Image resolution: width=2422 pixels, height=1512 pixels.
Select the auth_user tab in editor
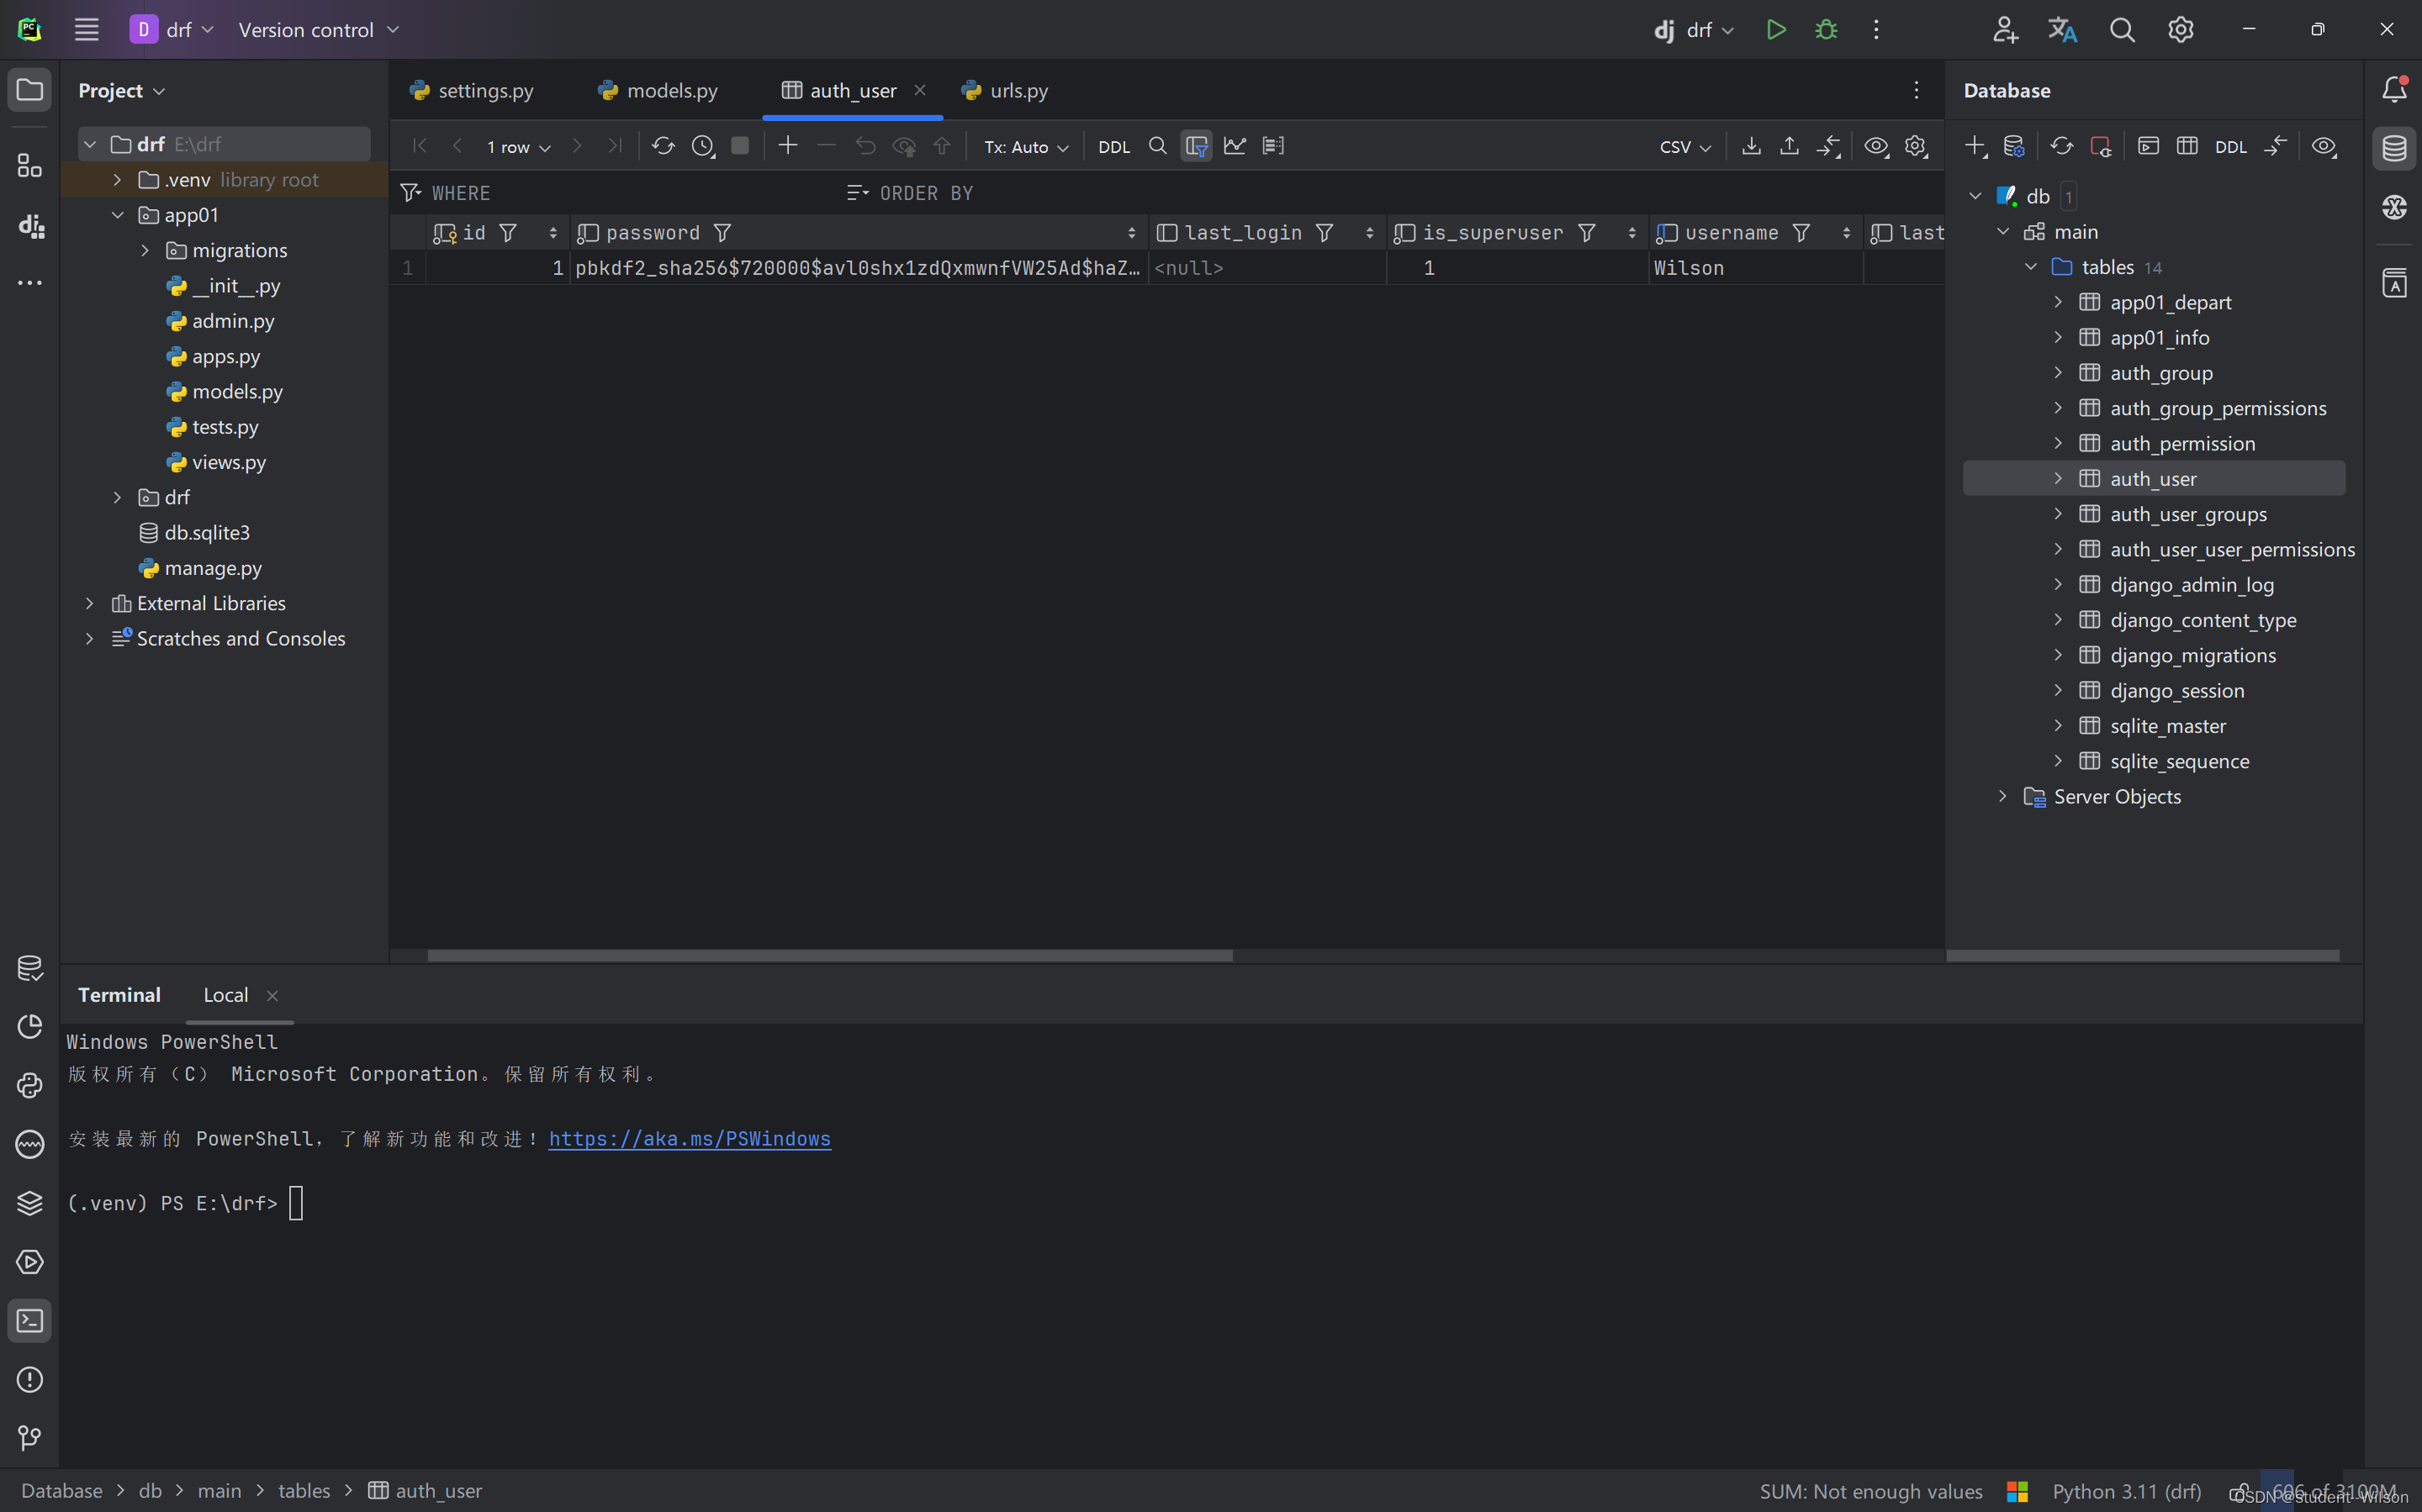(x=854, y=91)
